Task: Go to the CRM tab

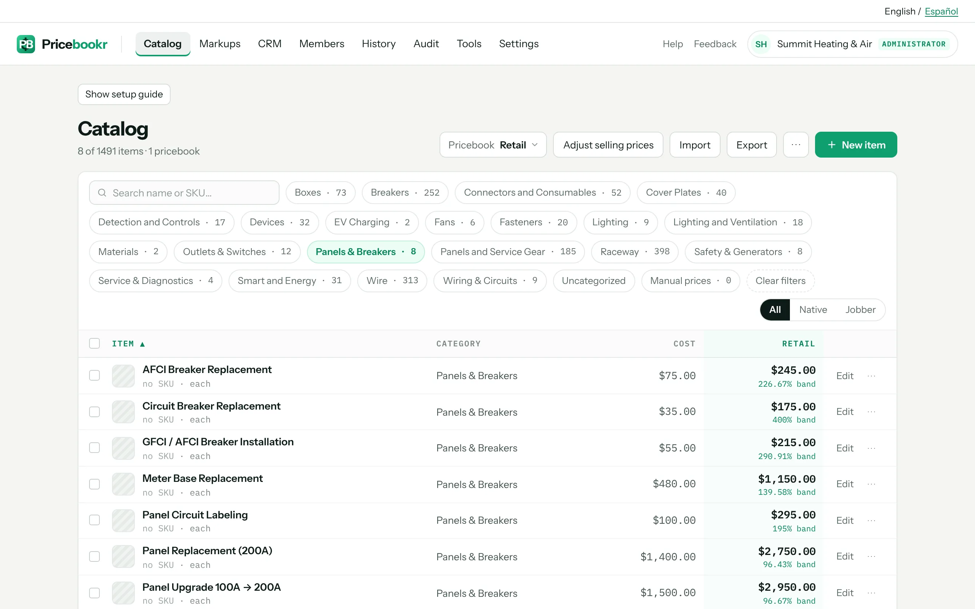Action: coord(270,43)
